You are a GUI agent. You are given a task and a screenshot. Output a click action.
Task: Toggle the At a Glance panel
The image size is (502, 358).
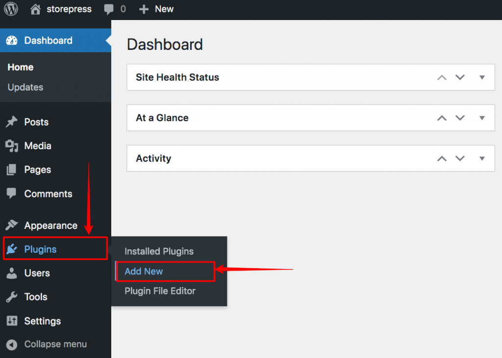click(x=482, y=118)
